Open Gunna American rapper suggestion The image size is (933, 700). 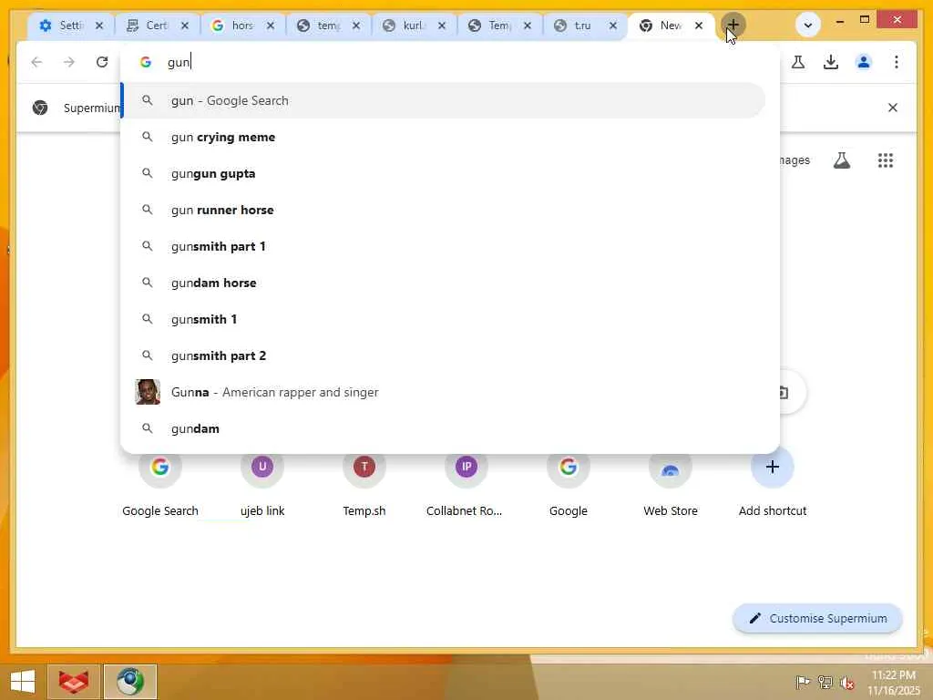pos(444,392)
